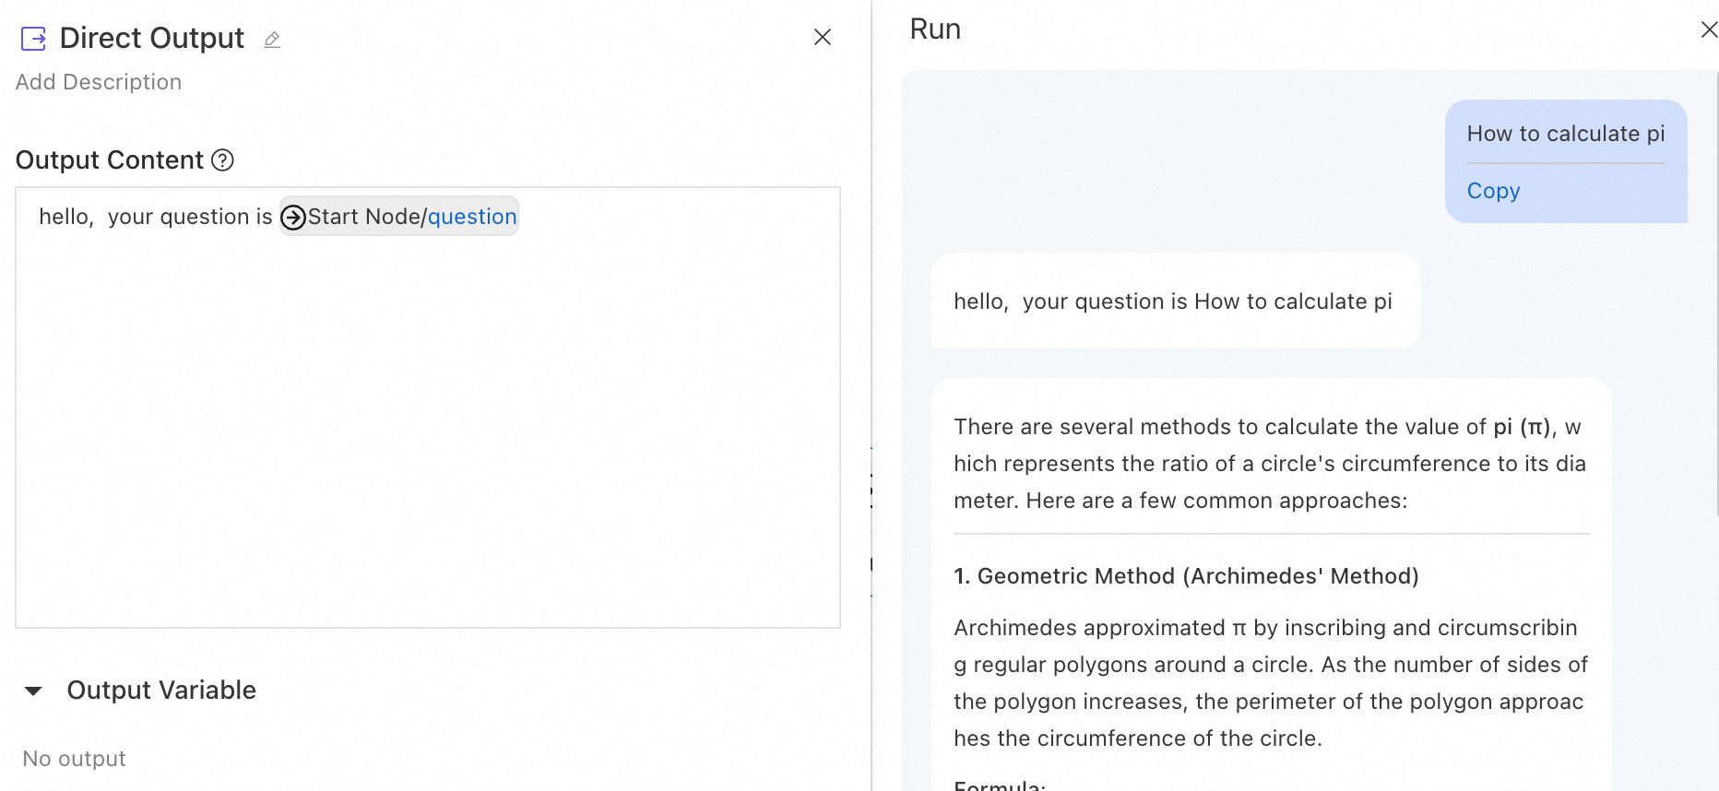Click the 'How to calculate pi' message bubble

[x=1565, y=134]
